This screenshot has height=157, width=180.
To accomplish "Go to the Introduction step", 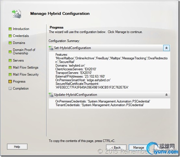I will point(21,29).
